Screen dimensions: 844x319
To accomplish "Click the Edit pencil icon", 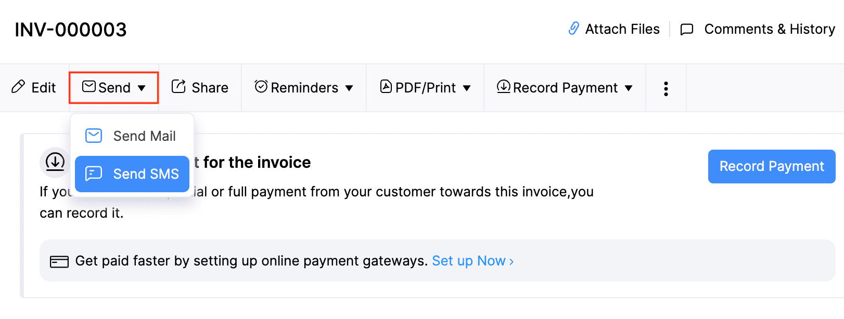I will click(18, 87).
